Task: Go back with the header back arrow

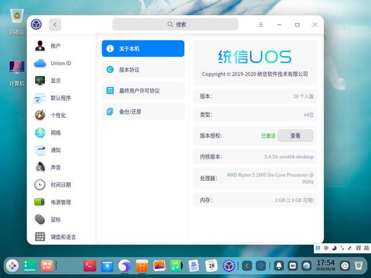Action: (x=55, y=24)
